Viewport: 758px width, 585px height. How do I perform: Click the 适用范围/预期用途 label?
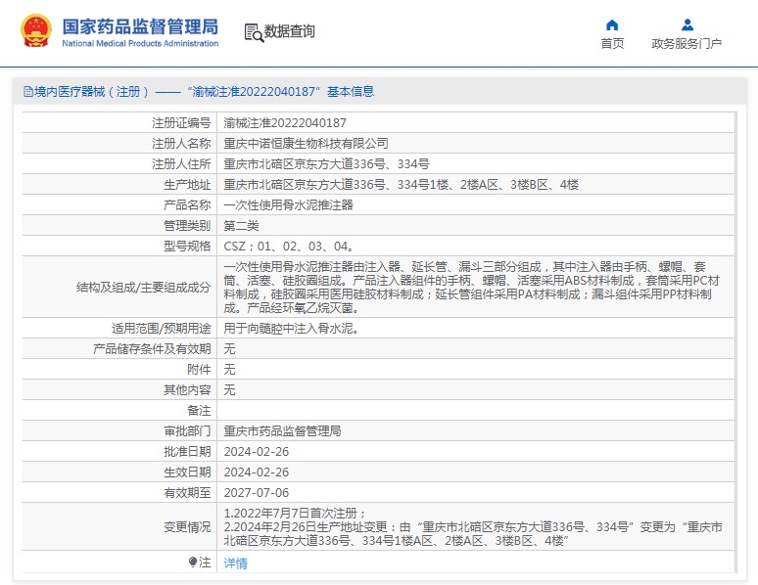[162, 329]
